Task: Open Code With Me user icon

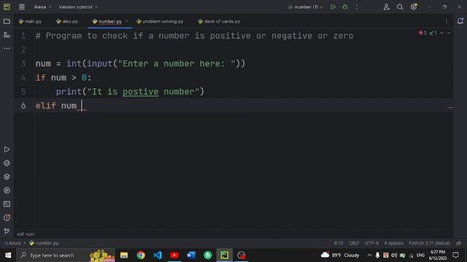Action: pyautogui.click(x=386, y=7)
